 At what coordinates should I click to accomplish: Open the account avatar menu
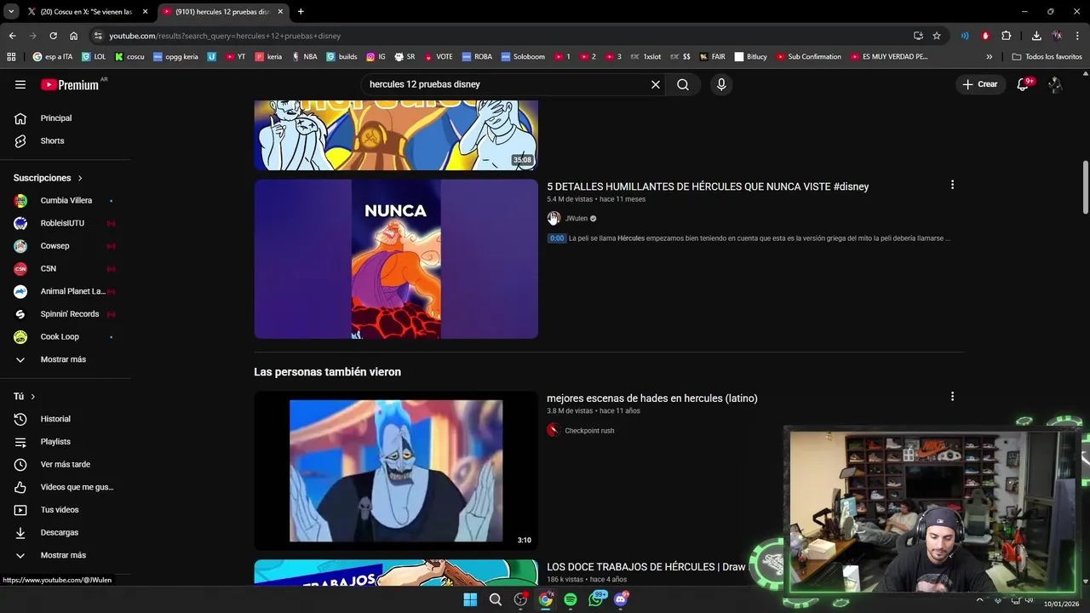pos(1055,84)
